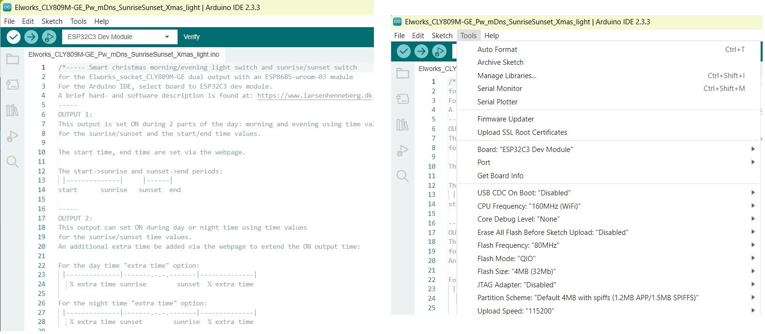
Task: Click line number 12 in right editor gutter
Action: click(x=432, y=185)
